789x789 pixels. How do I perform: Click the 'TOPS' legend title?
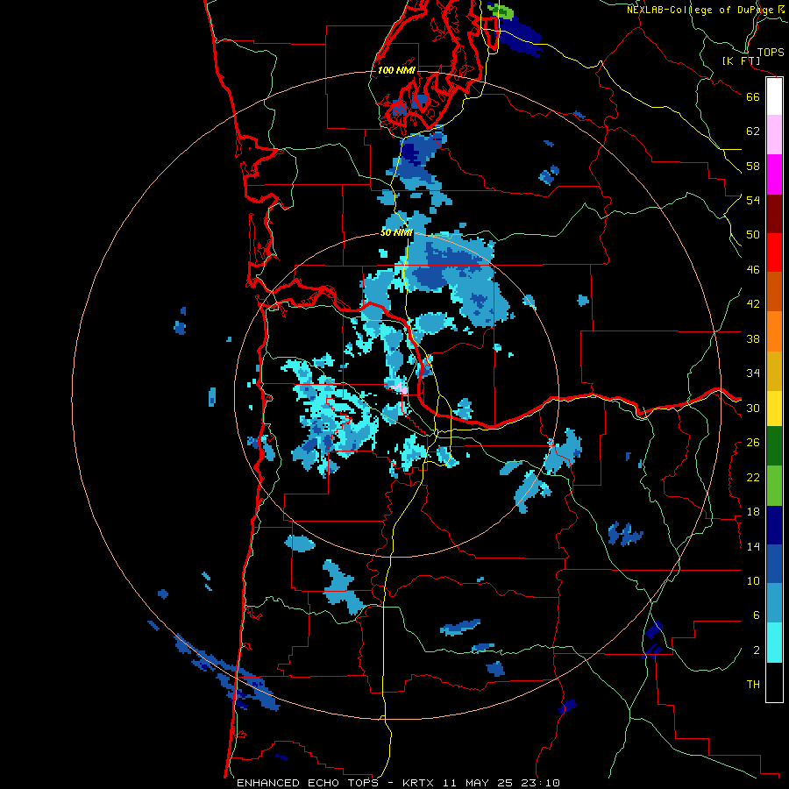[x=771, y=53]
